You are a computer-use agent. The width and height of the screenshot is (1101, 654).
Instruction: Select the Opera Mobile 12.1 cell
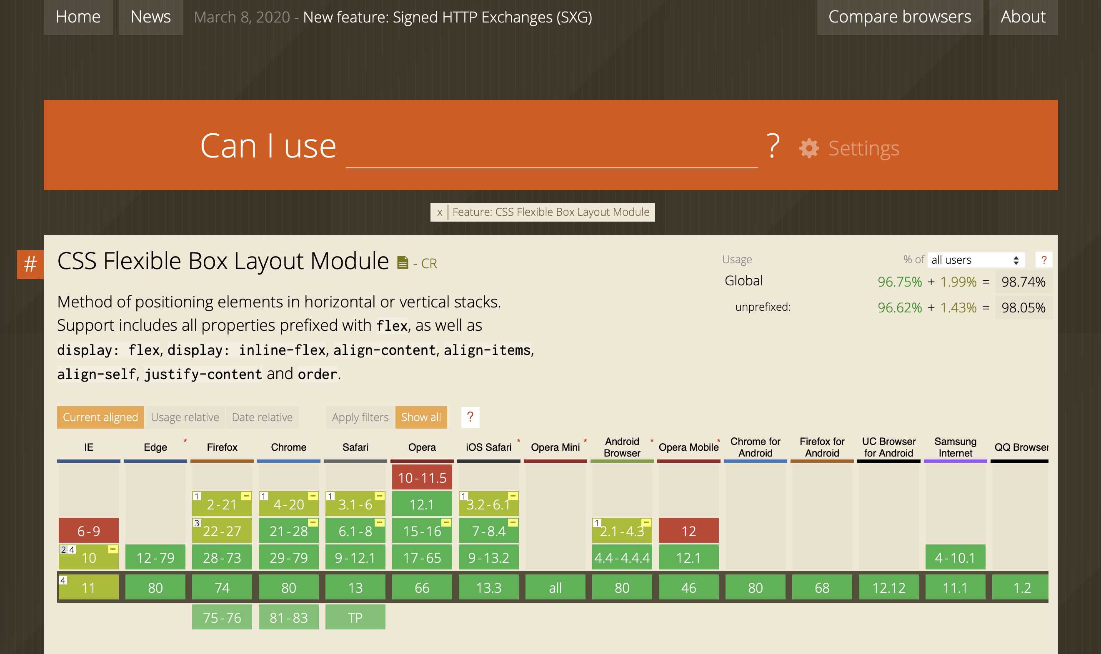tap(688, 557)
